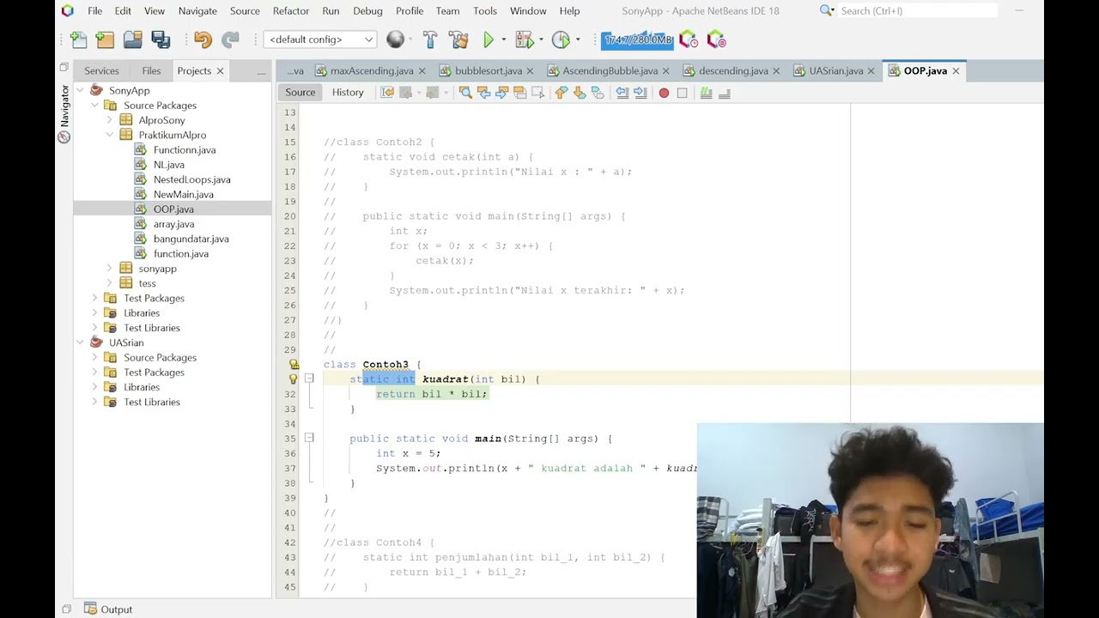The image size is (1099, 618).
Task: Stop macro recording with the square icon
Action: coord(683,93)
